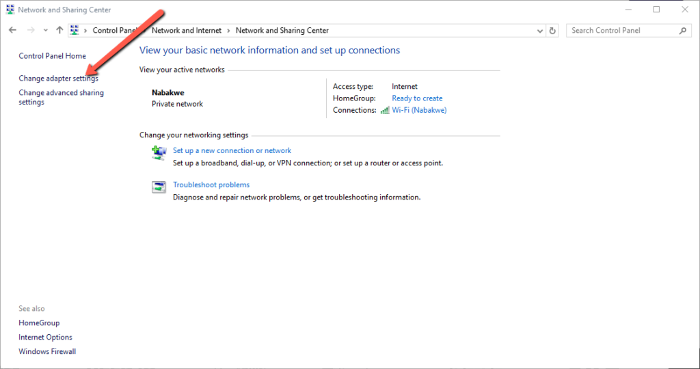
Task: Open Windows Firewall from See also
Action: click(x=47, y=351)
